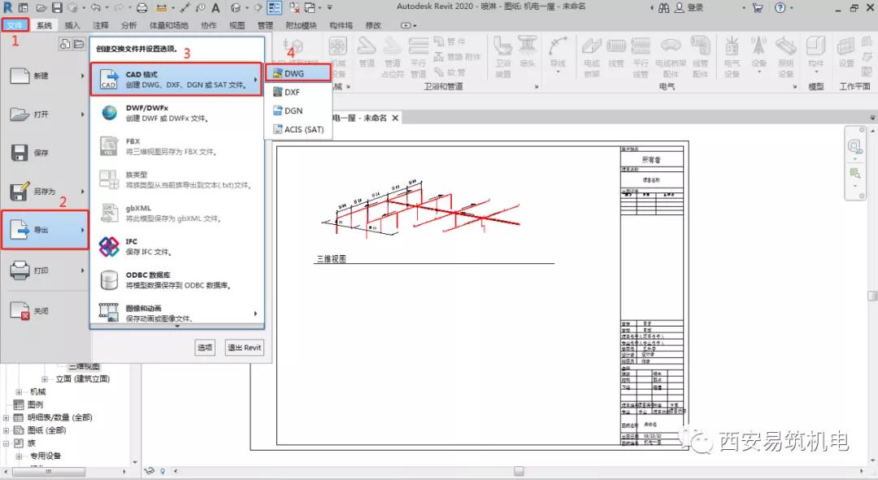Screen dimensions: 878x480
Task: Click the ODBC database export icon
Action: [109, 279]
